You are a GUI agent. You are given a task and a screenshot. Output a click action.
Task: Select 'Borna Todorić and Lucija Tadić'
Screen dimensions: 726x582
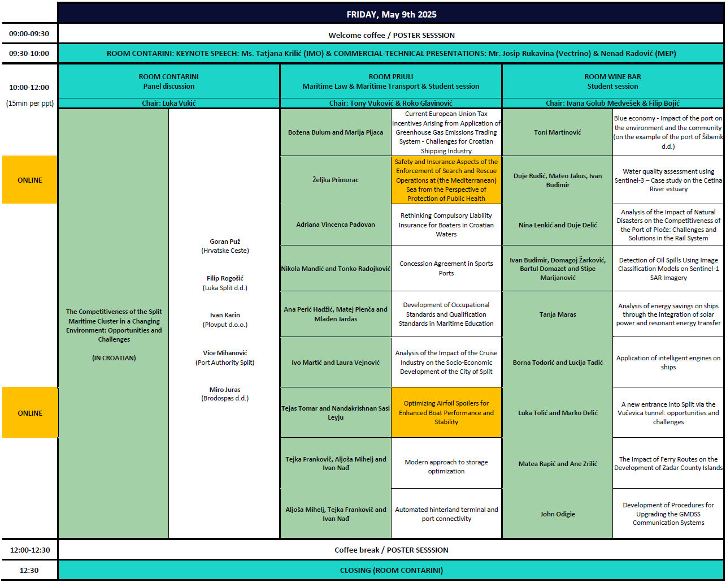coord(558,363)
